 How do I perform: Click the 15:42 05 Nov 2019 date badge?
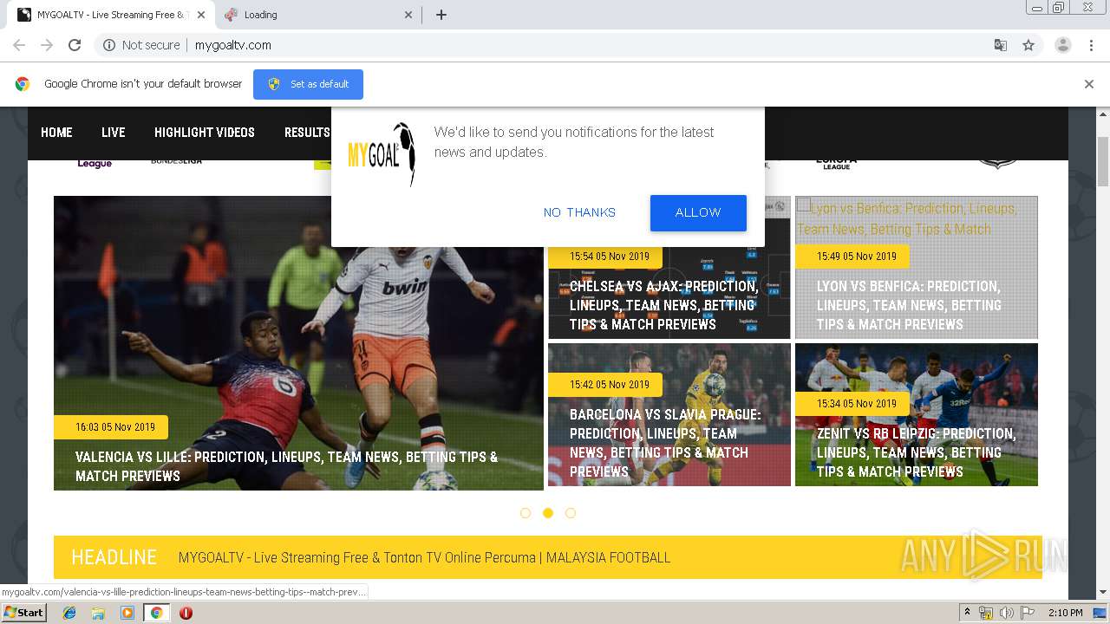(605, 385)
